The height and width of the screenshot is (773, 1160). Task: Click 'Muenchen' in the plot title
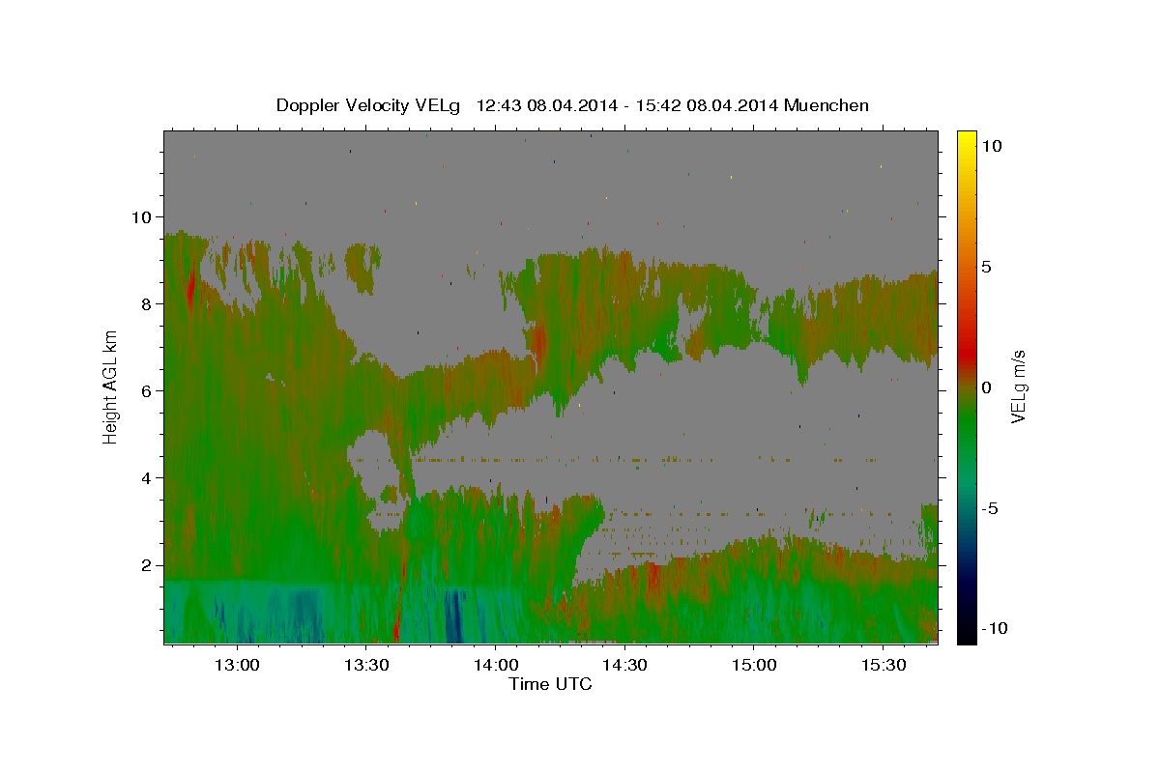point(827,105)
